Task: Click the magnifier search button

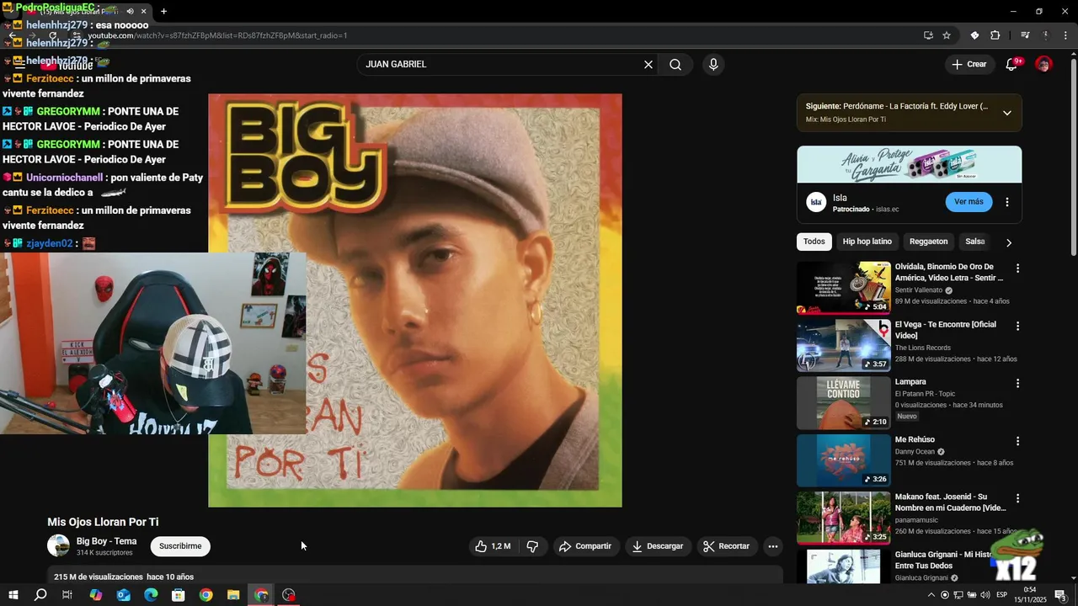Action: [675, 65]
